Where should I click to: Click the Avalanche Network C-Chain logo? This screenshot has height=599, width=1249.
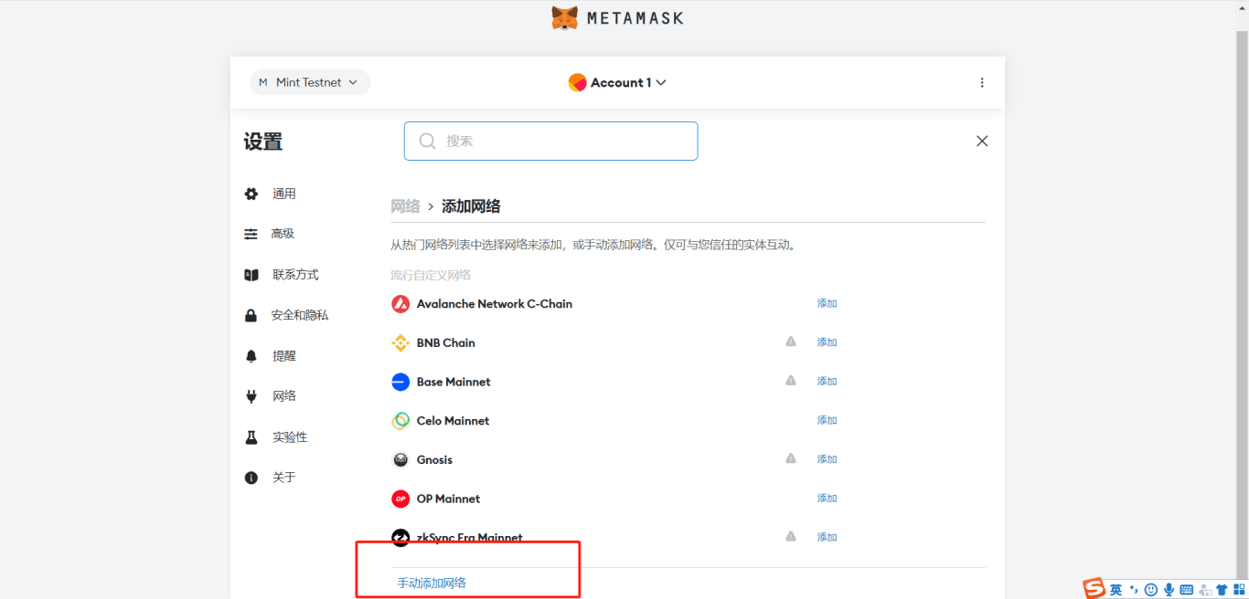[400, 303]
